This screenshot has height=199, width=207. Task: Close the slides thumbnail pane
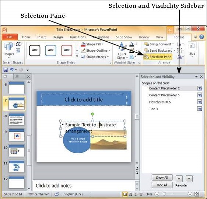pos(28,76)
